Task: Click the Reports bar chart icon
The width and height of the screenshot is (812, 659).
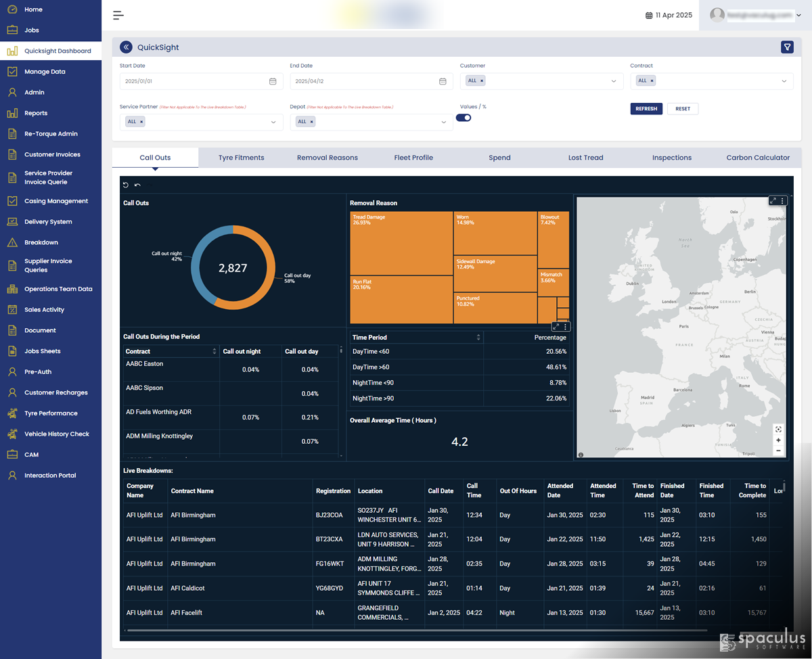Action: [12, 113]
